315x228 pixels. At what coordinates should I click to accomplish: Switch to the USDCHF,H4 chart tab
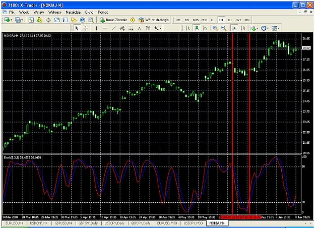pos(39,223)
